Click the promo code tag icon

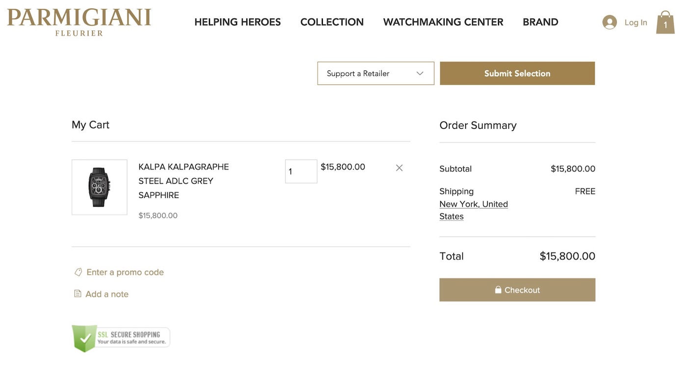(78, 272)
